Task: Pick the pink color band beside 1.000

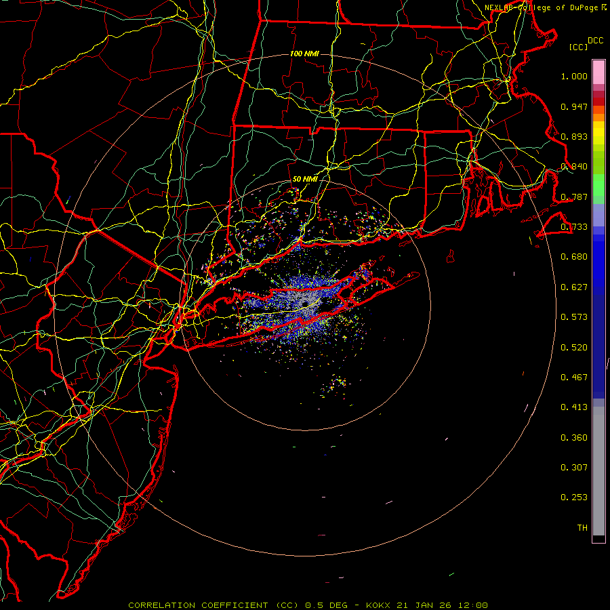Action: [598, 72]
